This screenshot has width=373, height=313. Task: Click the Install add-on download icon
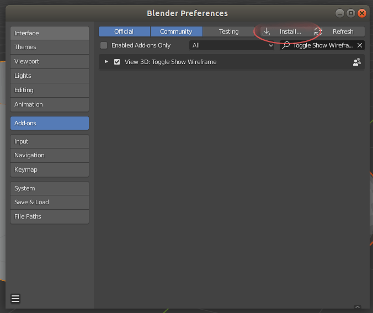pos(266,31)
